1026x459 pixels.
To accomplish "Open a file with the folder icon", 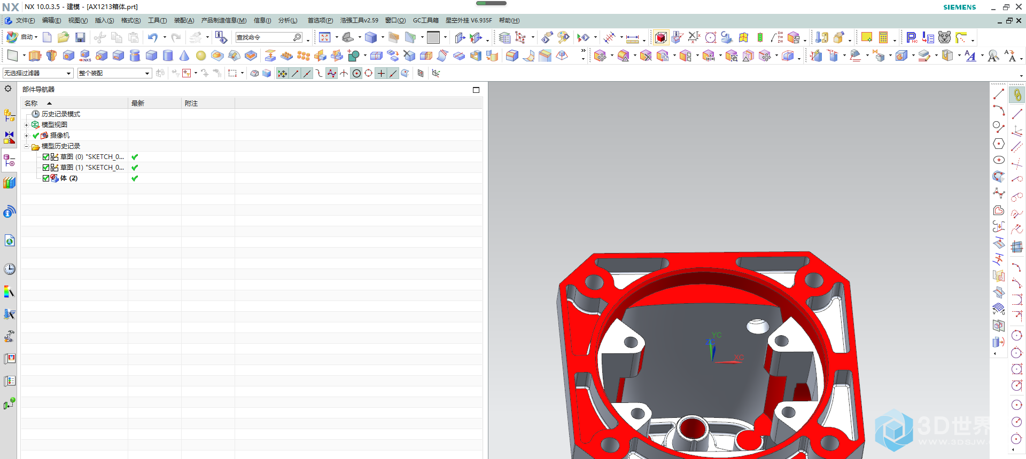I will click(x=64, y=37).
